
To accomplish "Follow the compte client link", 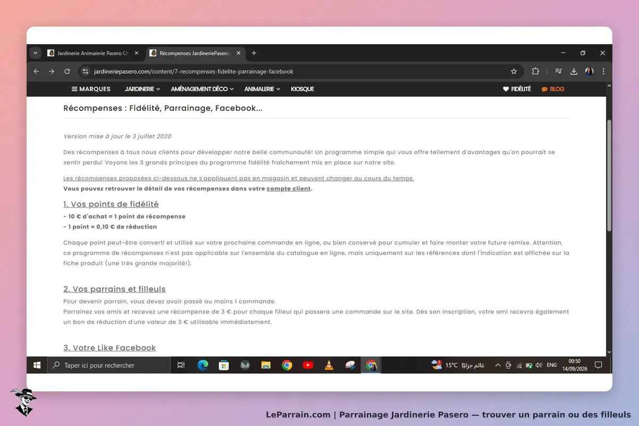I will click(289, 189).
